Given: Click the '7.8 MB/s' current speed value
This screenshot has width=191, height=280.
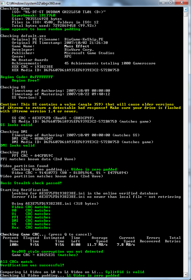Looking at the screenshot, I should 126,245.
